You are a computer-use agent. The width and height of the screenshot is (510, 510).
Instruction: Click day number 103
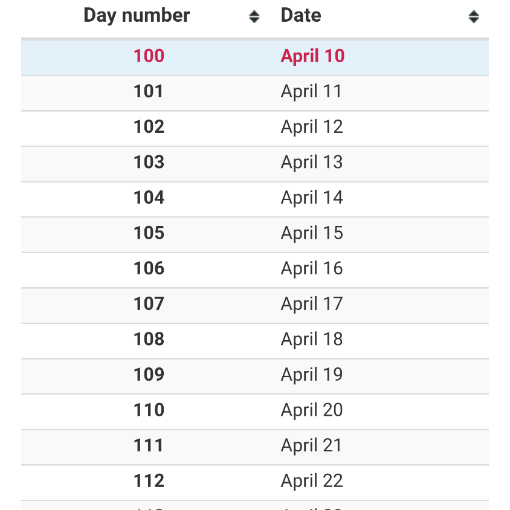pyautogui.click(x=149, y=162)
